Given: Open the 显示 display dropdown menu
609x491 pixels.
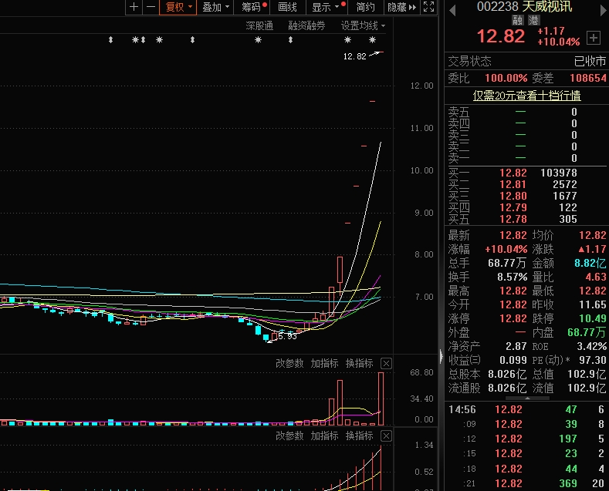Looking at the screenshot, I should click(325, 7).
